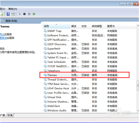The image size is (140, 123).
Task: Click the 重启动 this service link
Action: tap(4, 38)
